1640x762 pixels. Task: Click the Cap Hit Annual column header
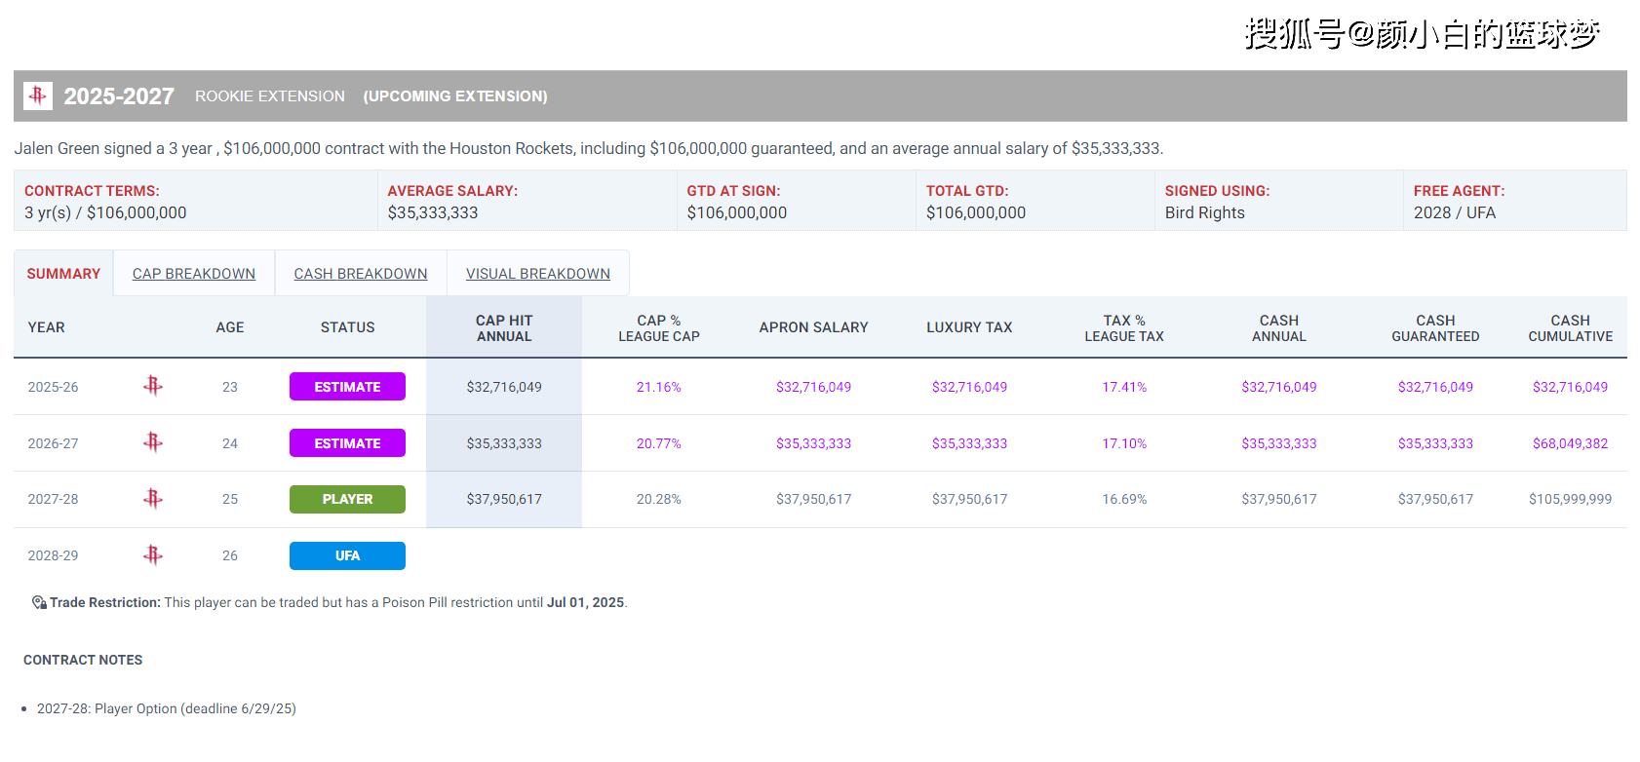coord(504,327)
